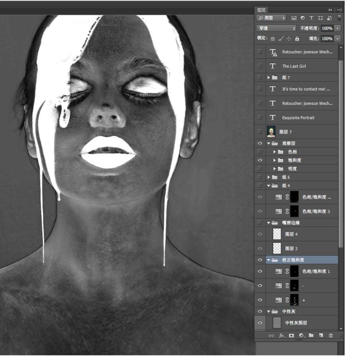The image size is (345, 359).
Task: Select the 中性灰图层 layer name
Action: tap(296, 323)
